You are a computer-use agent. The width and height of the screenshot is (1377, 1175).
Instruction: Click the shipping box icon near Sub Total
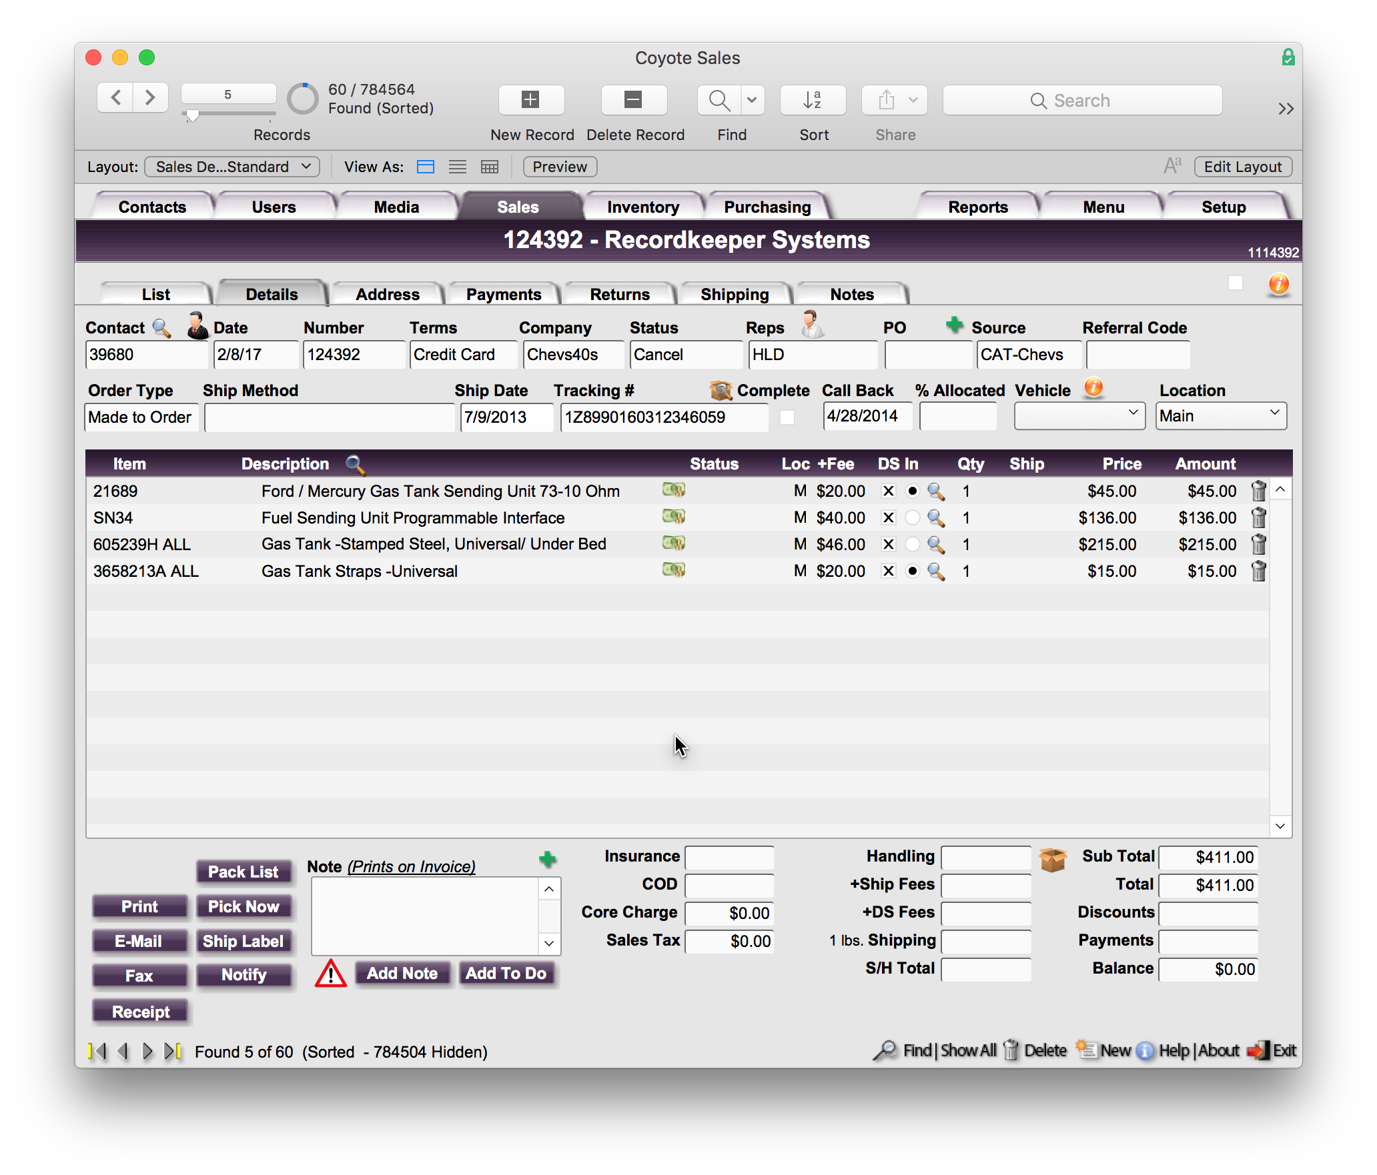(1052, 859)
